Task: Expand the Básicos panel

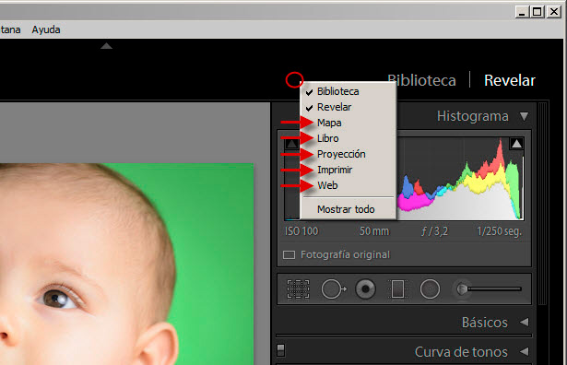Action: pyautogui.click(x=525, y=322)
